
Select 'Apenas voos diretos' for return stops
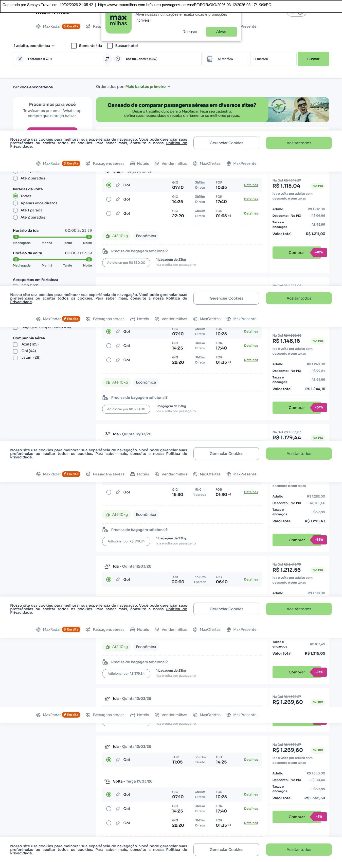[15, 203]
